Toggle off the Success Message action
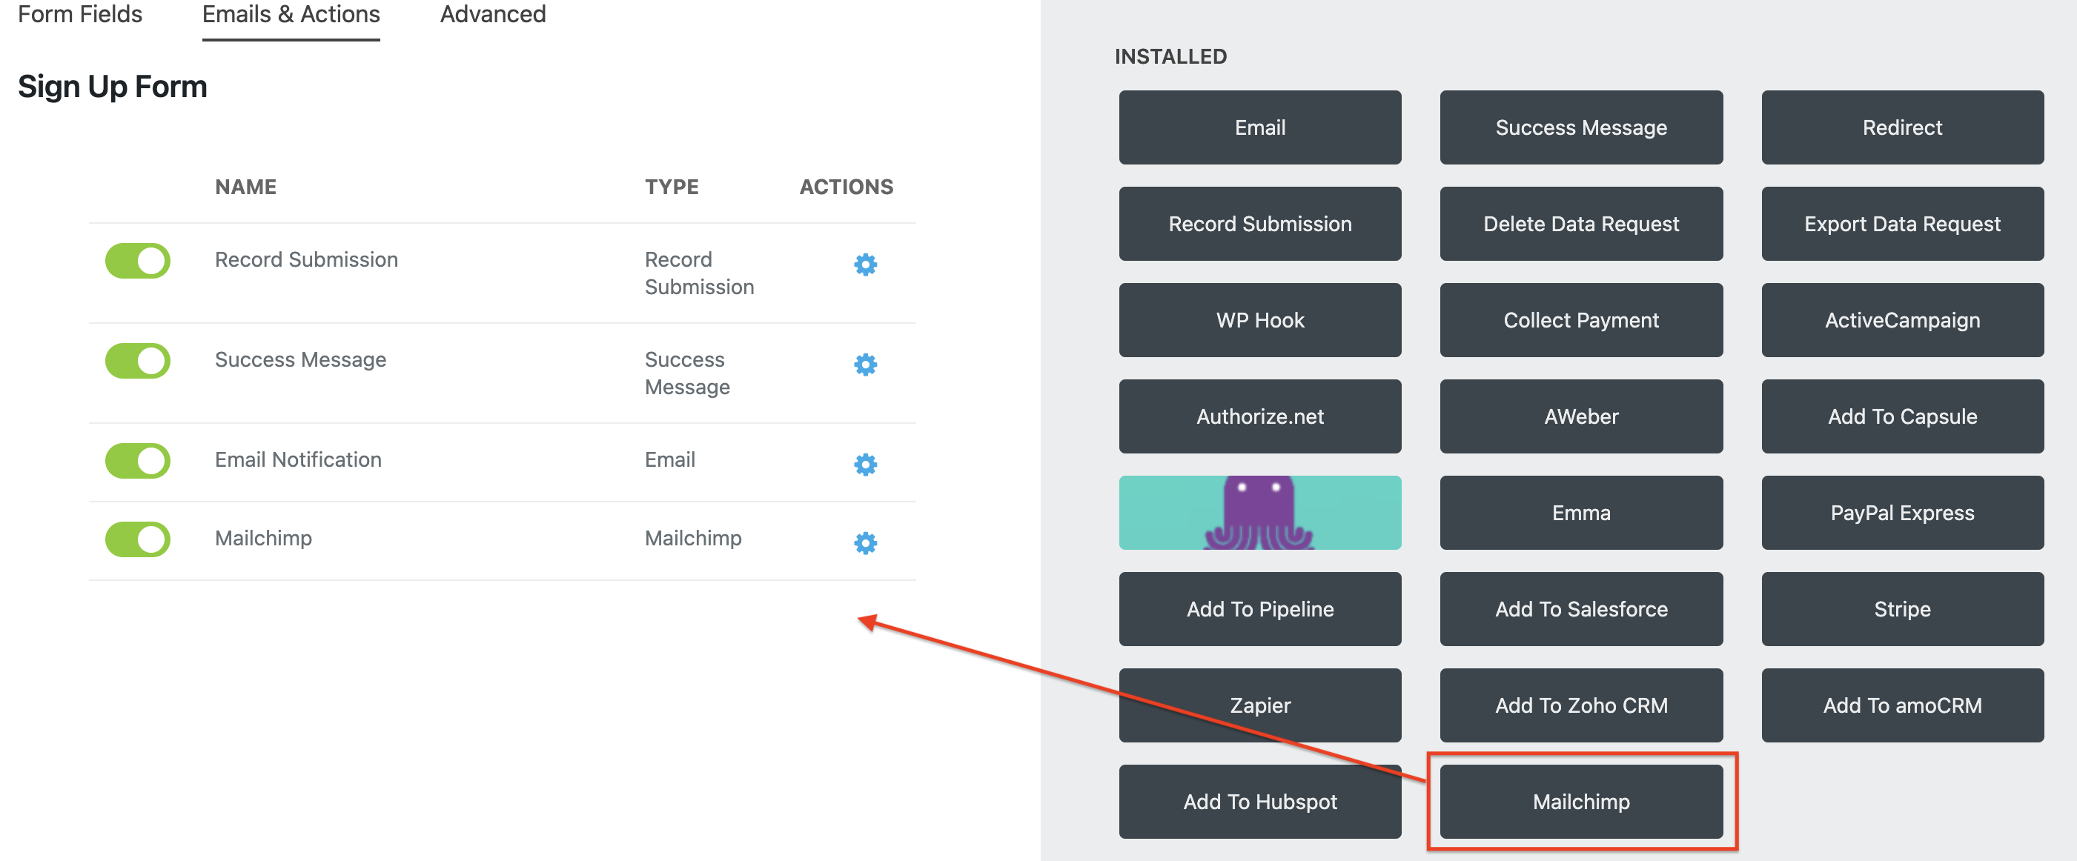This screenshot has width=2077, height=861. click(x=137, y=360)
